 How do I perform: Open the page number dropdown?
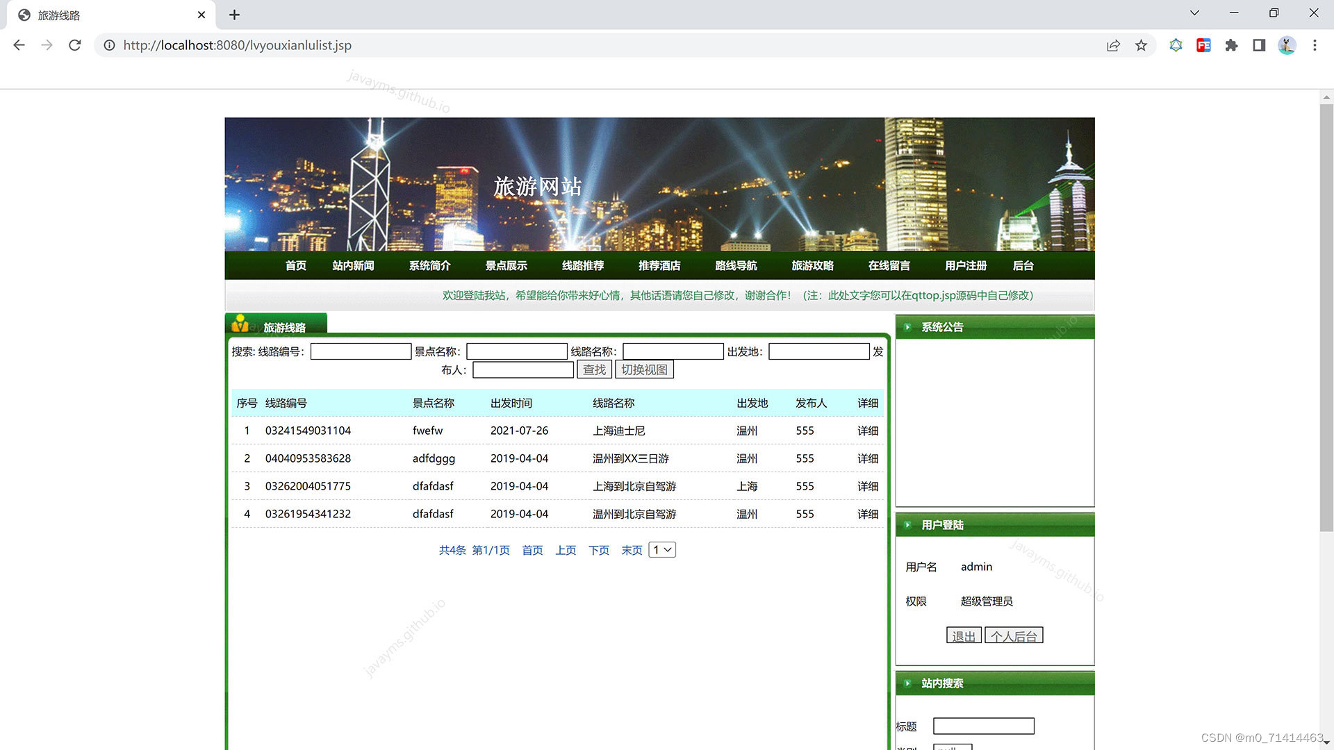pos(662,550)
